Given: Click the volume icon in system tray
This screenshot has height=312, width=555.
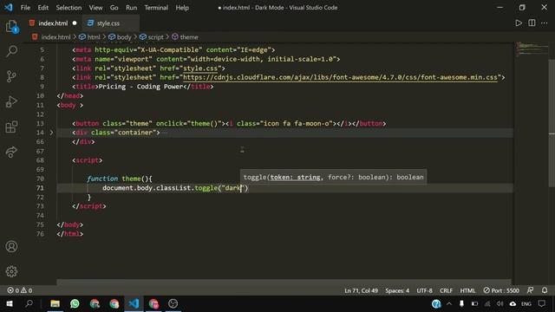Looking at the screenshot, I should [x=499, y=303].
